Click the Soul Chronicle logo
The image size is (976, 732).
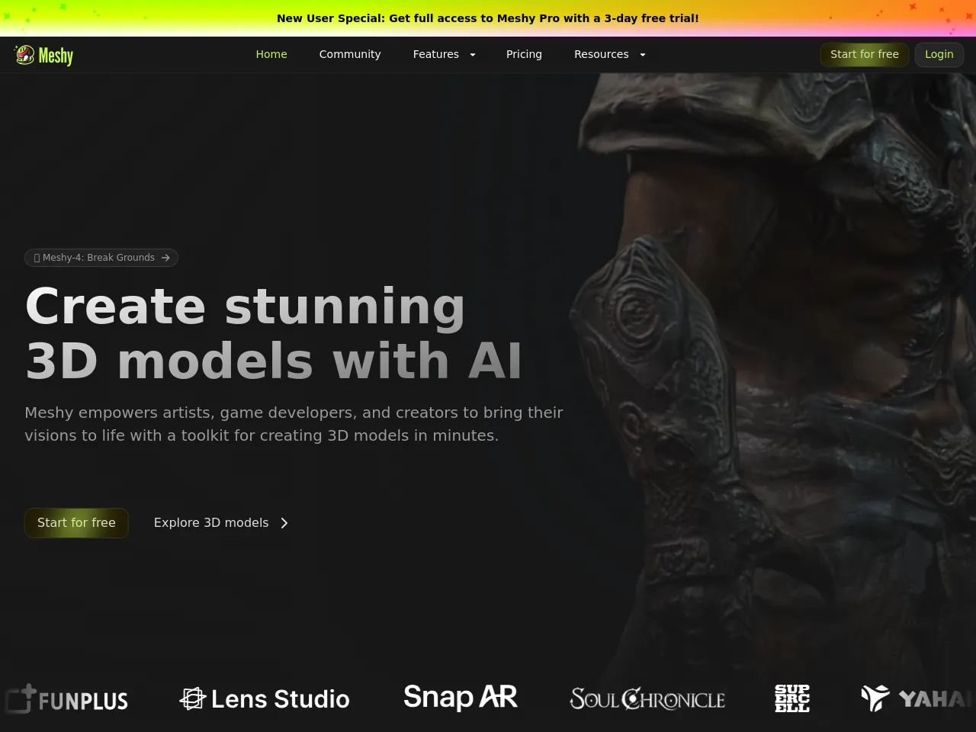tap(647, 698)
